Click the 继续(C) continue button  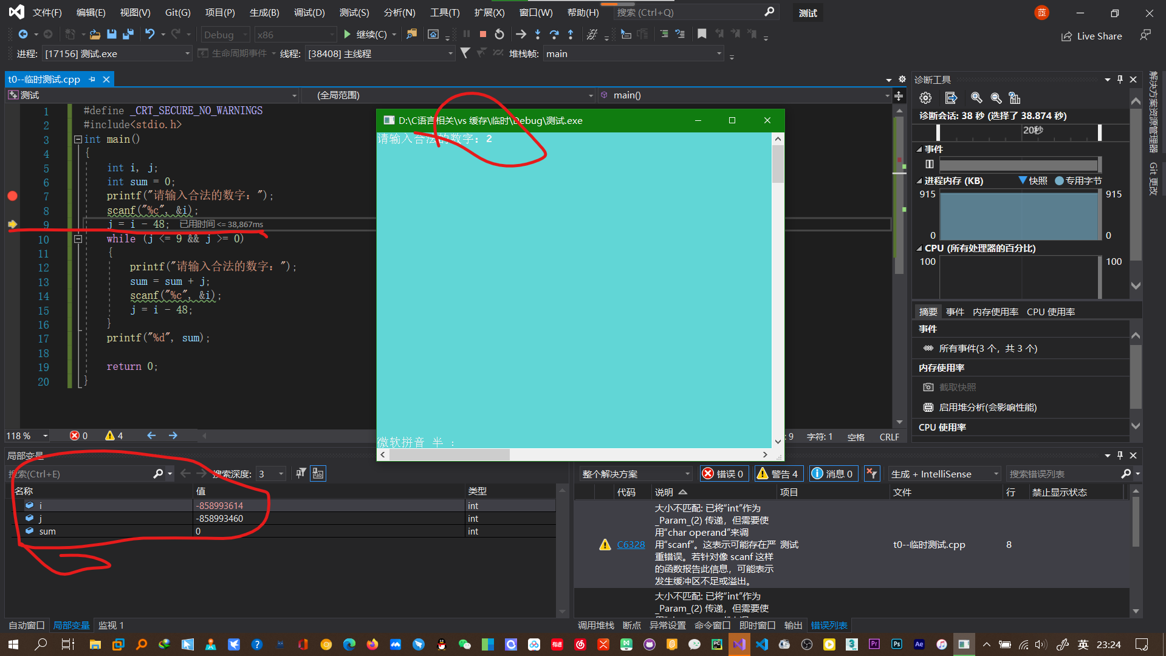(370, 35)
